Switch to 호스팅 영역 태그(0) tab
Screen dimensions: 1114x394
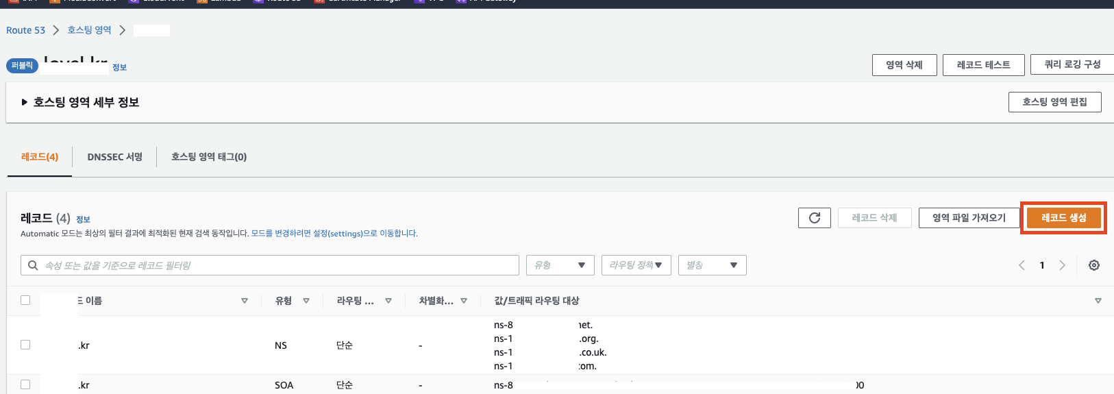tap(209, 157)
